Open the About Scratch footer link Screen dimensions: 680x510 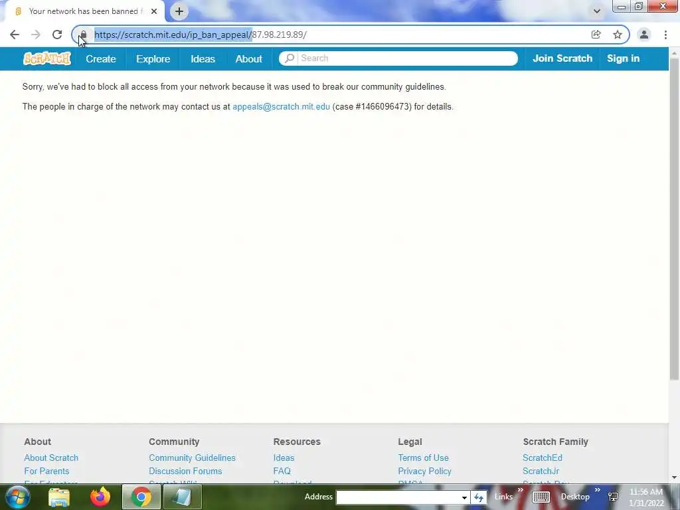pos(51,458)
